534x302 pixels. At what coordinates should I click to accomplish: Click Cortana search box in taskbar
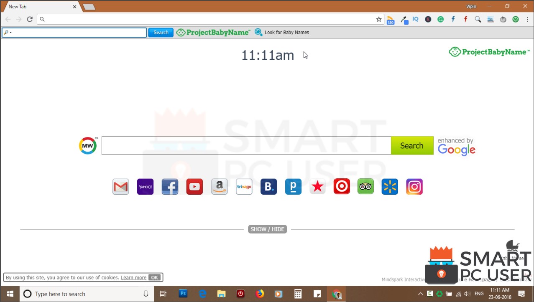coord(87,294)
